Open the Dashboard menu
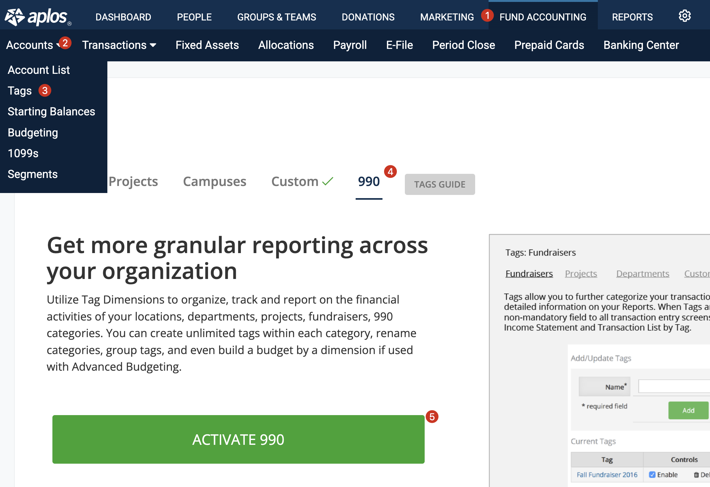 123,17
